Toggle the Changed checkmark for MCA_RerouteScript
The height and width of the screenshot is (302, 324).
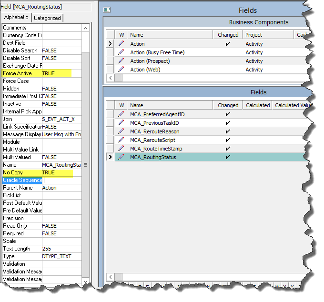coord(228,140)
